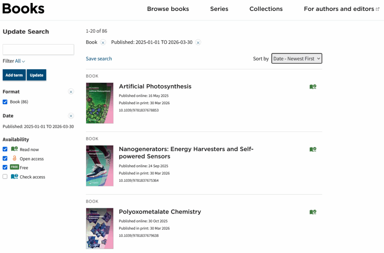The image size is (384, 253).
Task: Click inside the Update Search text field
Action: (x=38, y=49)
